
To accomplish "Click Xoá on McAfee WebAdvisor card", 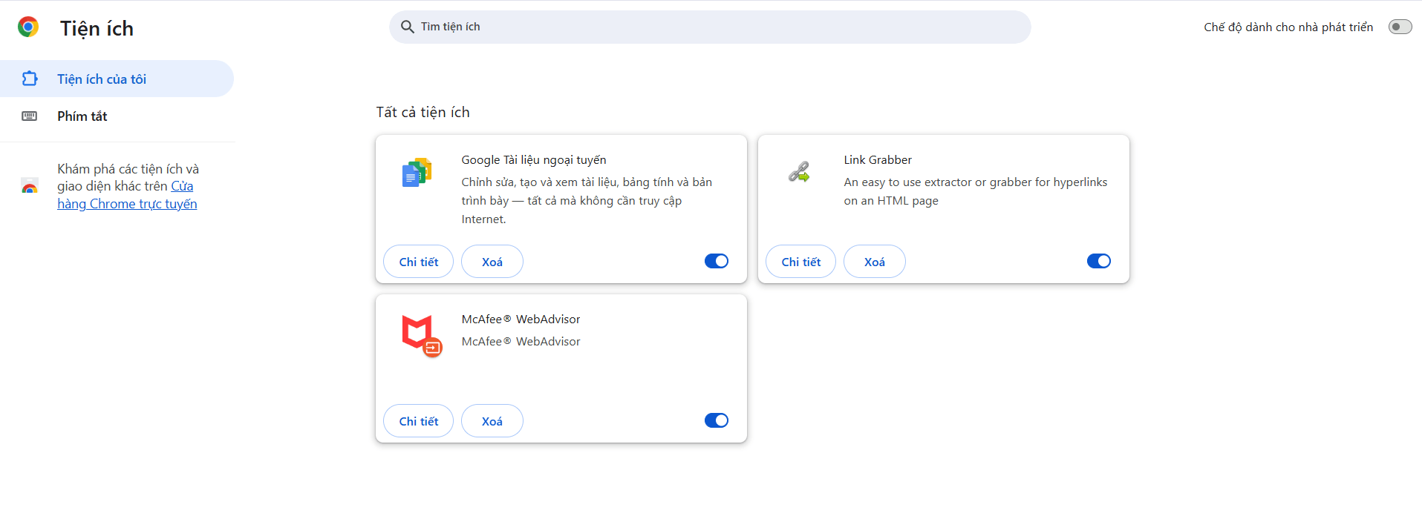I will click(x=492, y=421).
